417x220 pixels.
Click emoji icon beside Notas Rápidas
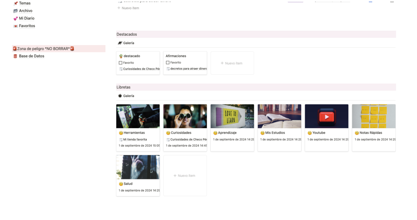[357, 133]
